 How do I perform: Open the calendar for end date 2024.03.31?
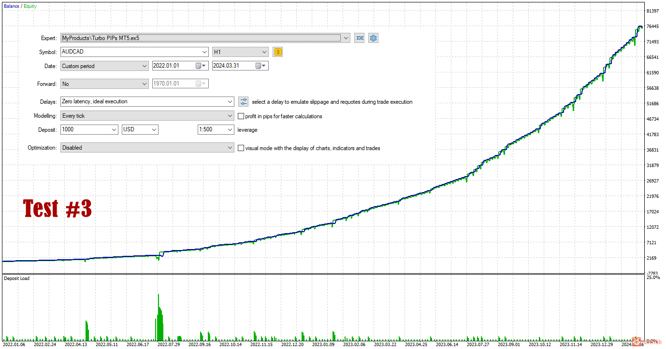[x=261, y=66]
